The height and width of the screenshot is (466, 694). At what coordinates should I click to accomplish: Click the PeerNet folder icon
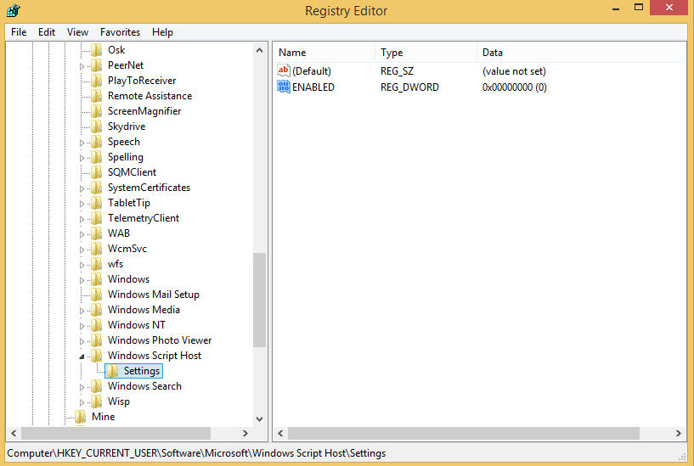[x=97, y=65]
